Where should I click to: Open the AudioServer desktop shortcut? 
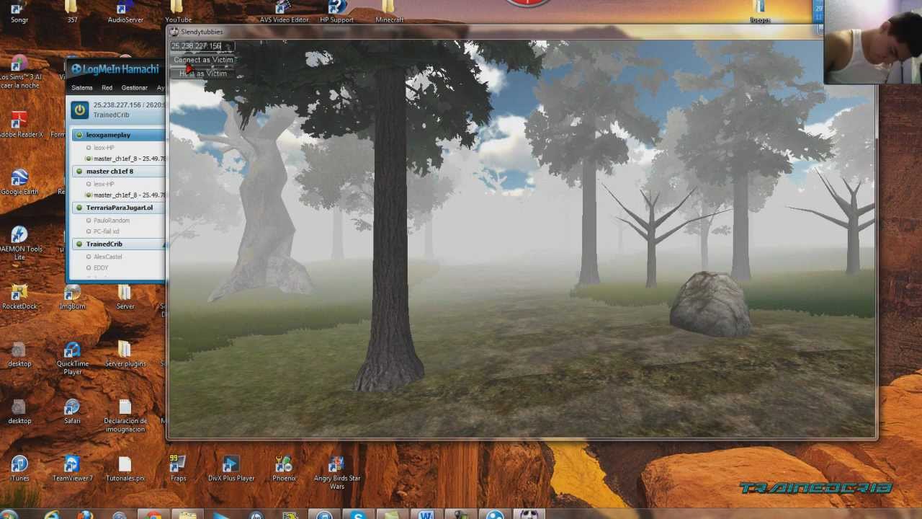tap(125, 11)
